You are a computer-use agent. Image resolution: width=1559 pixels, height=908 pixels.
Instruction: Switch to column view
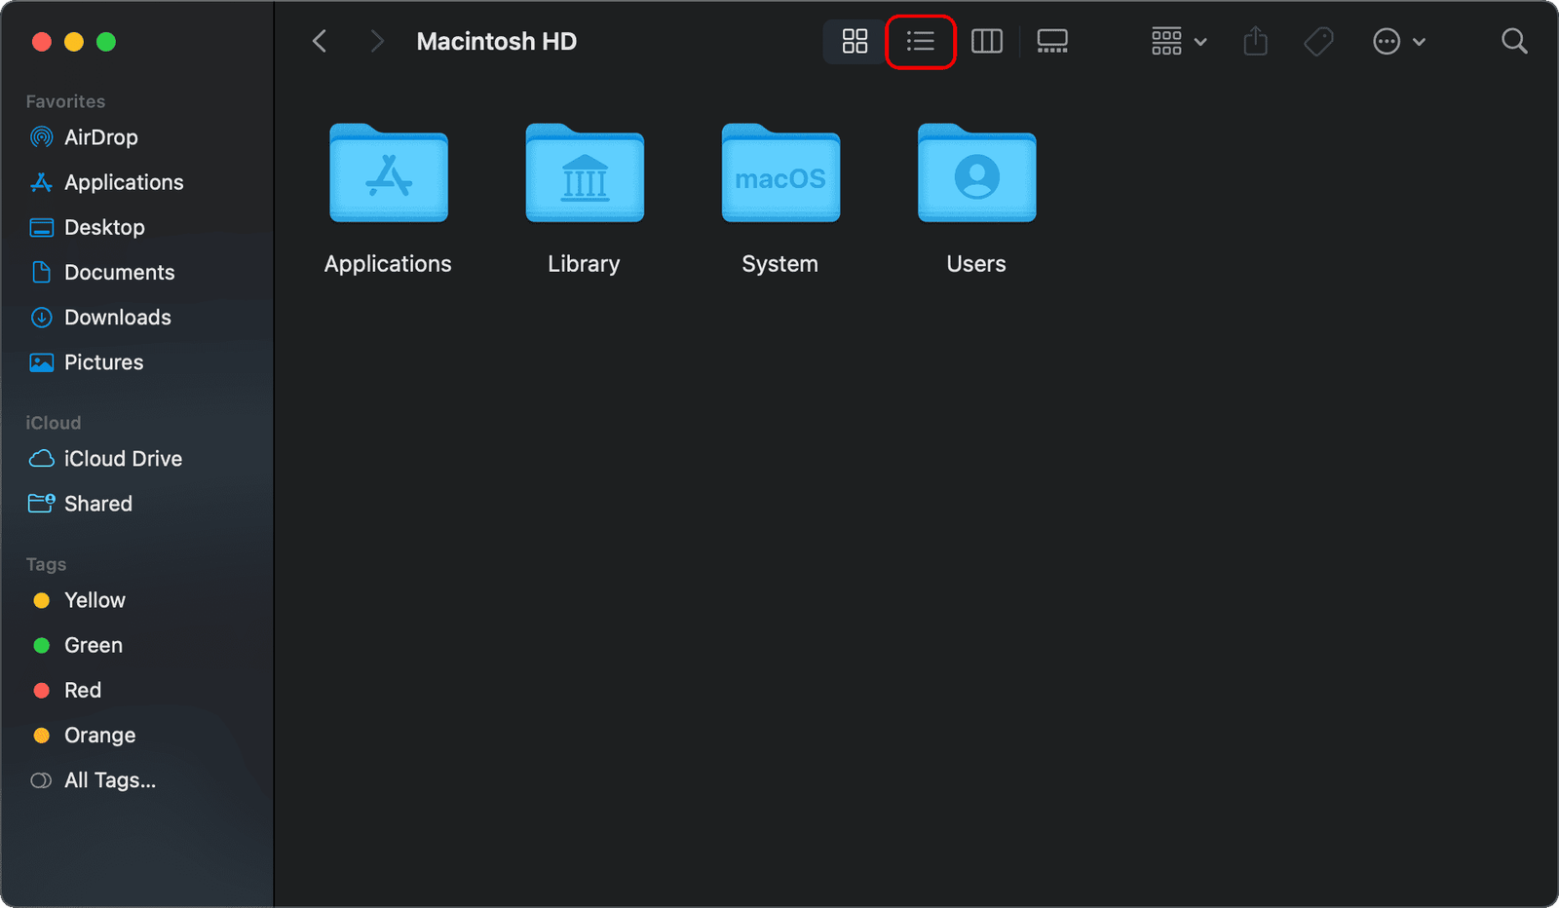coord(987,41)
